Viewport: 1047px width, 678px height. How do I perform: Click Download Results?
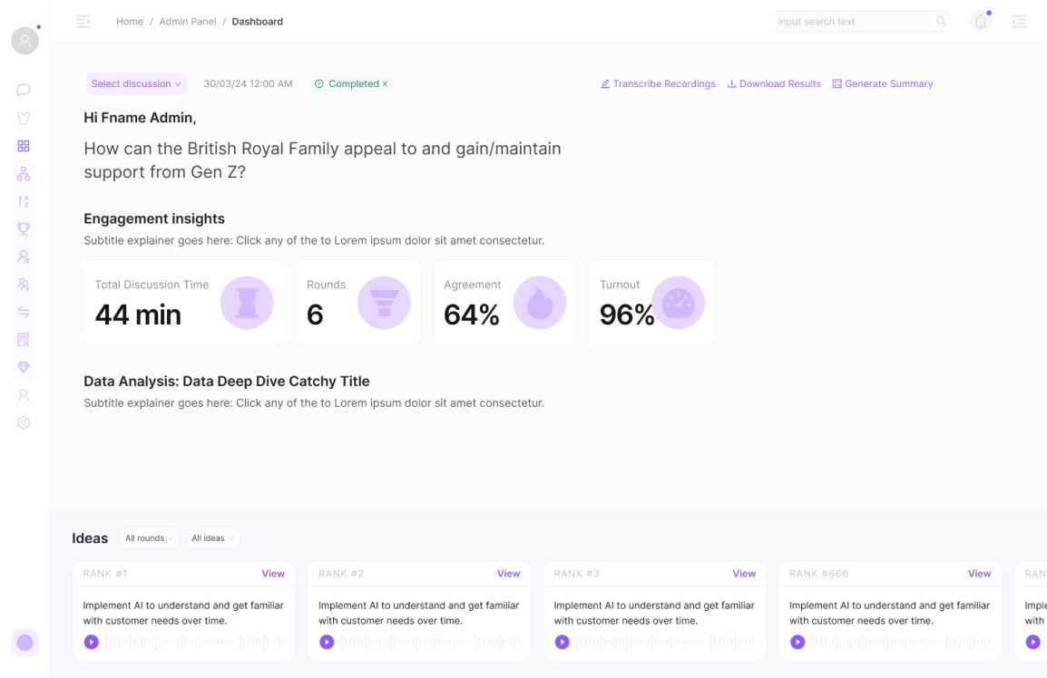(x=774, y=84)
